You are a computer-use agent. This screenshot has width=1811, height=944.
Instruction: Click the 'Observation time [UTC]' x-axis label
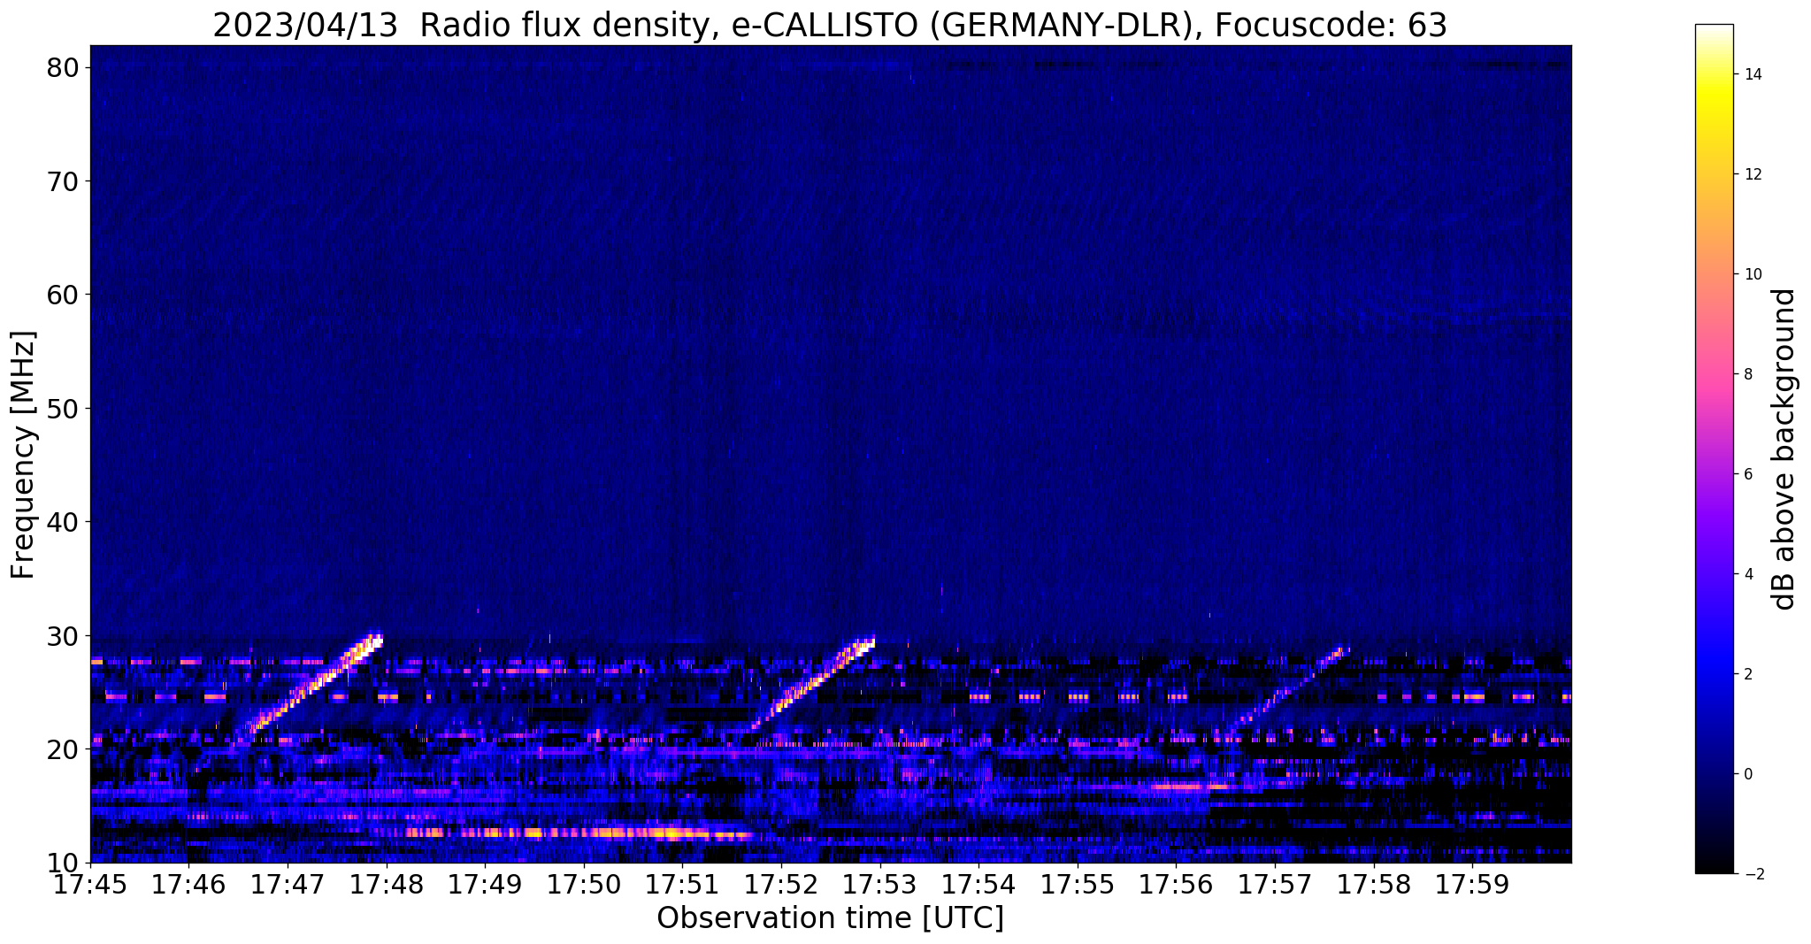pyautogui.click(x=830, y=918)
